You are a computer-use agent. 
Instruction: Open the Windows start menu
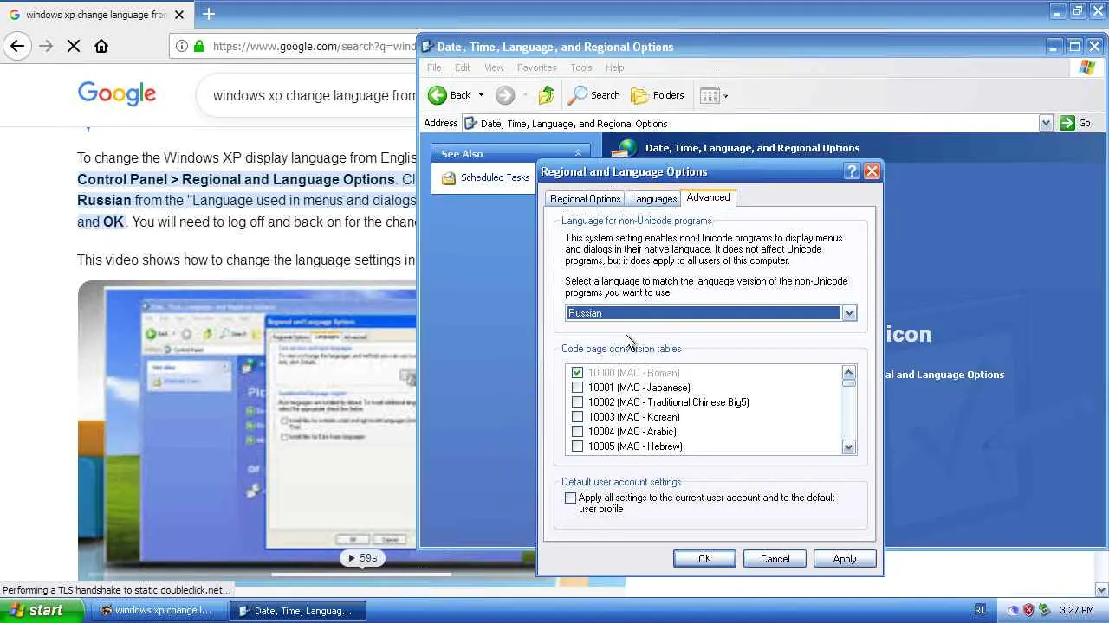(x=42, y=610)
